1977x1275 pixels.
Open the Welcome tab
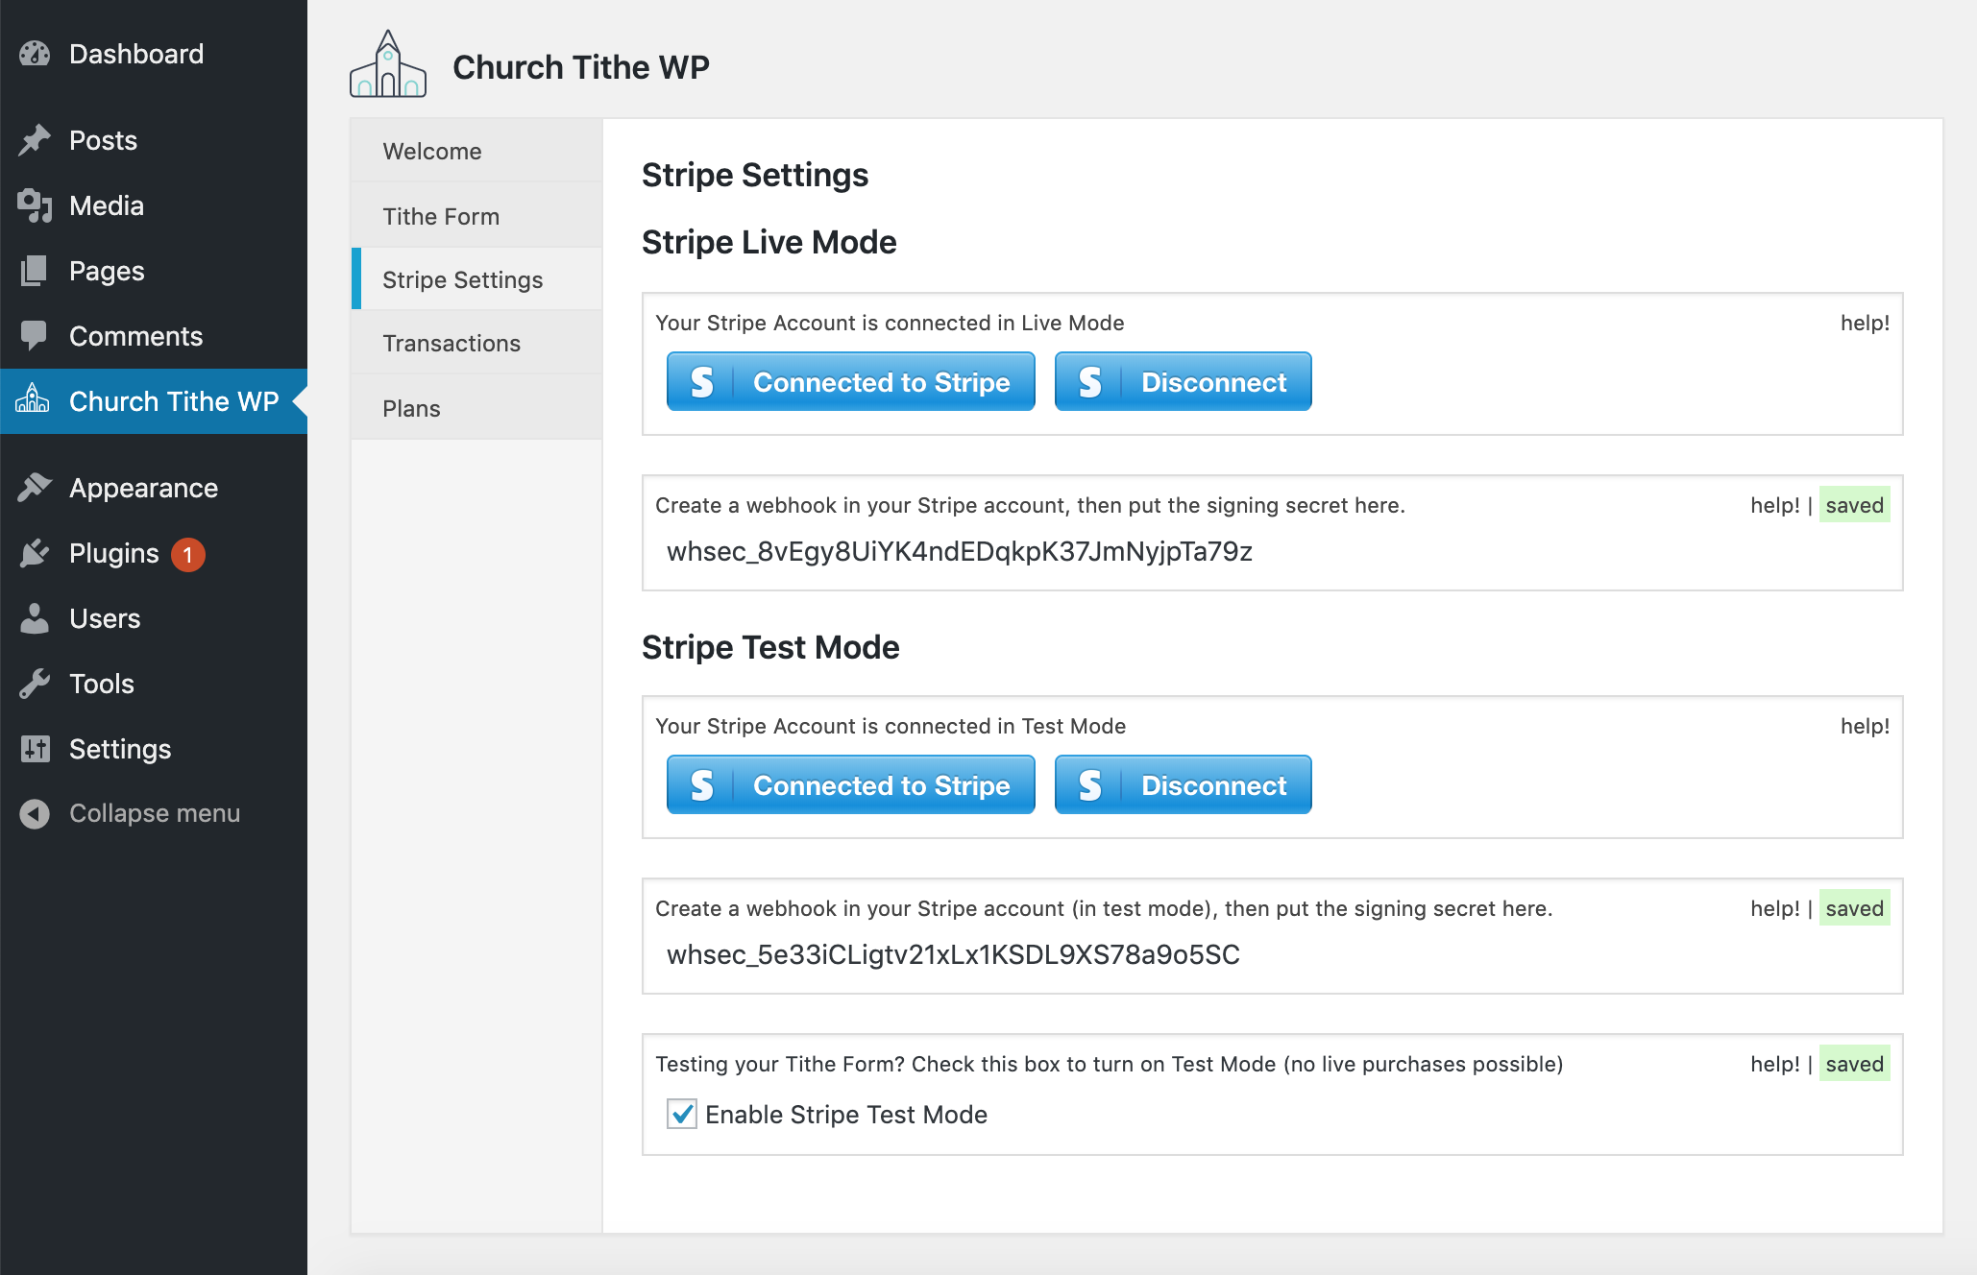coord(432,150)
